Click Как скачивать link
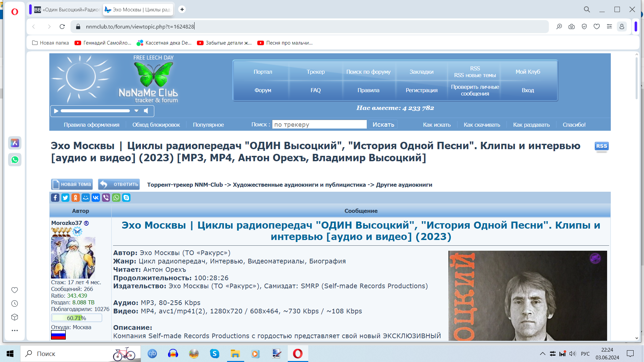This screenshot has width=644, height=362. click(x=482, y=125)
